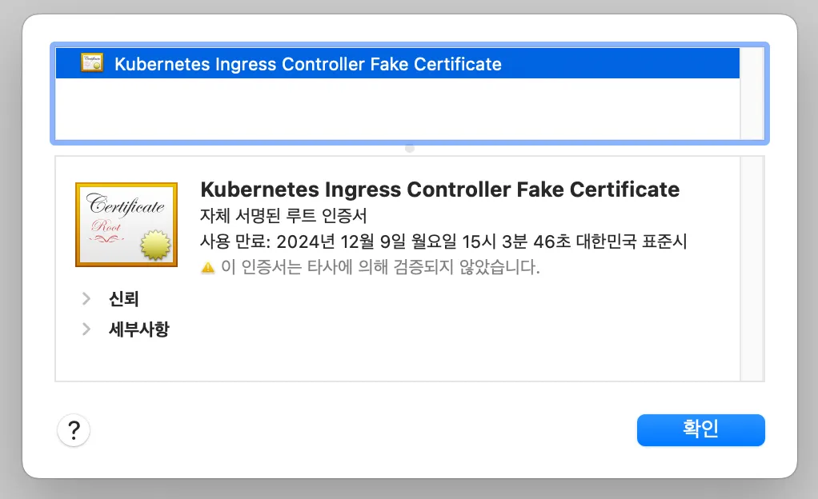Click the 세부사항 section label
818x499 pixels.
pyautogui.click(x=139, y=329)
